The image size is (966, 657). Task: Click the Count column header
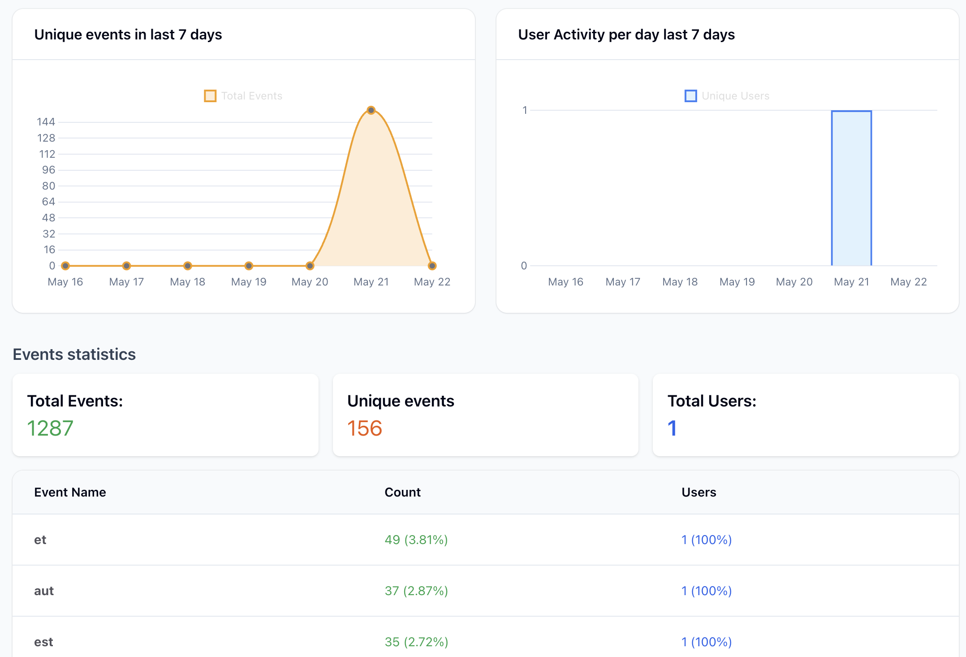coord(402,492)
